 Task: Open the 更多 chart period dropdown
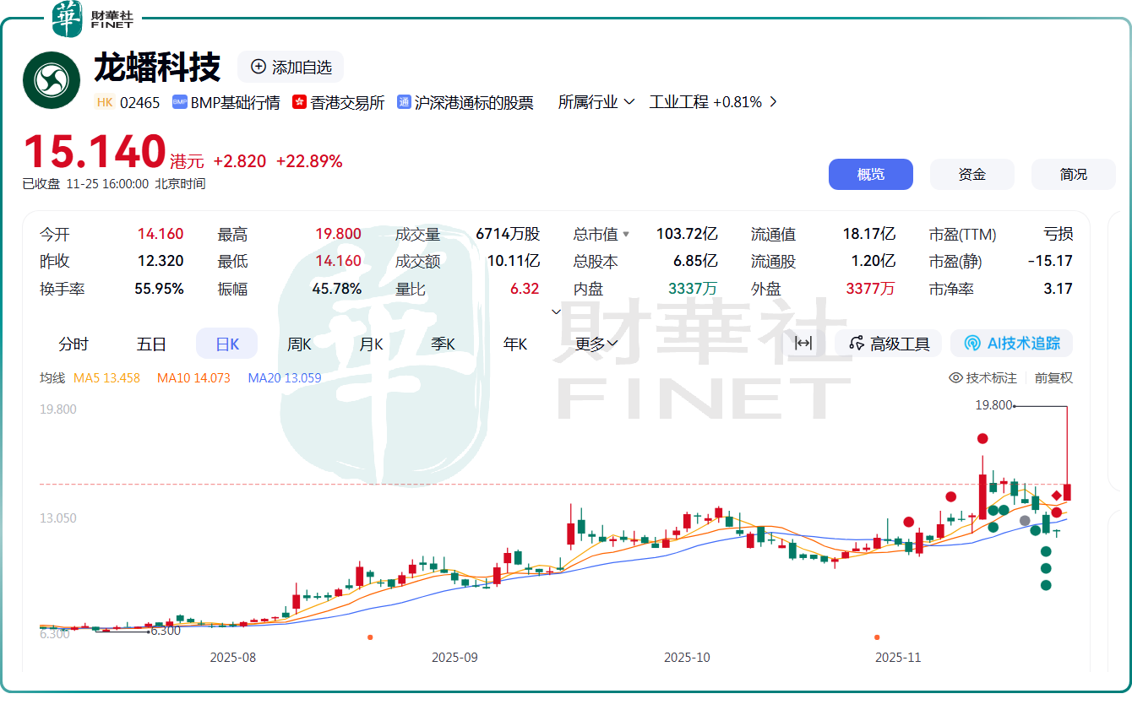596,344
